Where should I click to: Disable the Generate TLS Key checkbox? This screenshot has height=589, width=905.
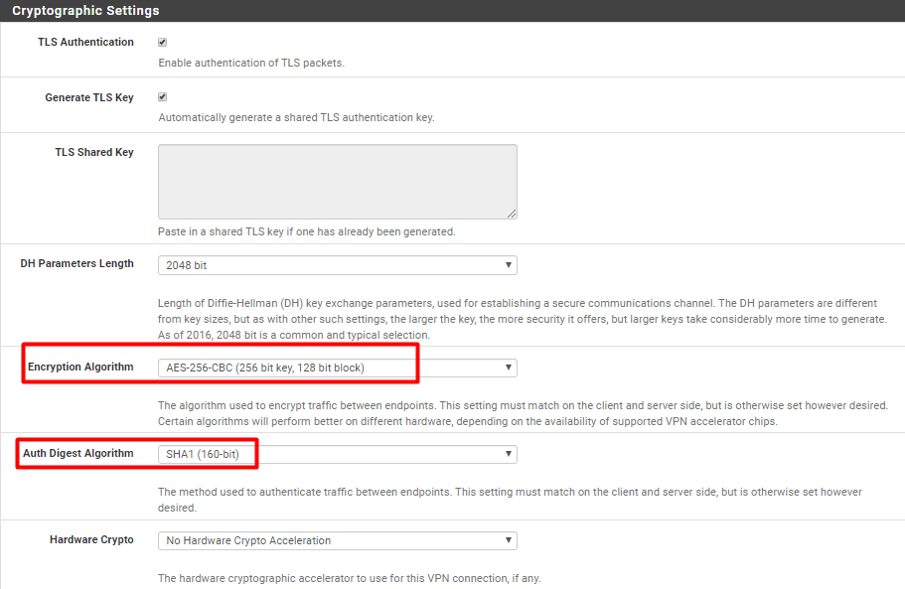coord(163,97)
